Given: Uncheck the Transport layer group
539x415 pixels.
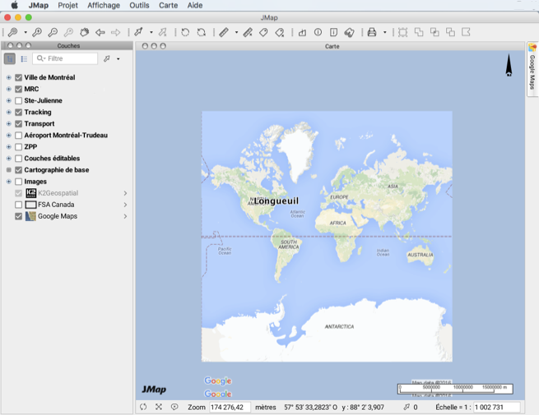Looking at the screenshot, I should pyautogui.click(x=19, y=124).
